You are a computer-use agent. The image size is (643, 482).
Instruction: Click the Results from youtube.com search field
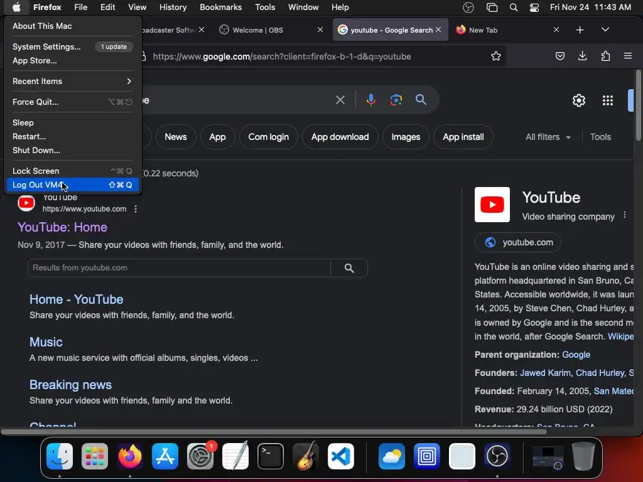(x=179, y=267)
